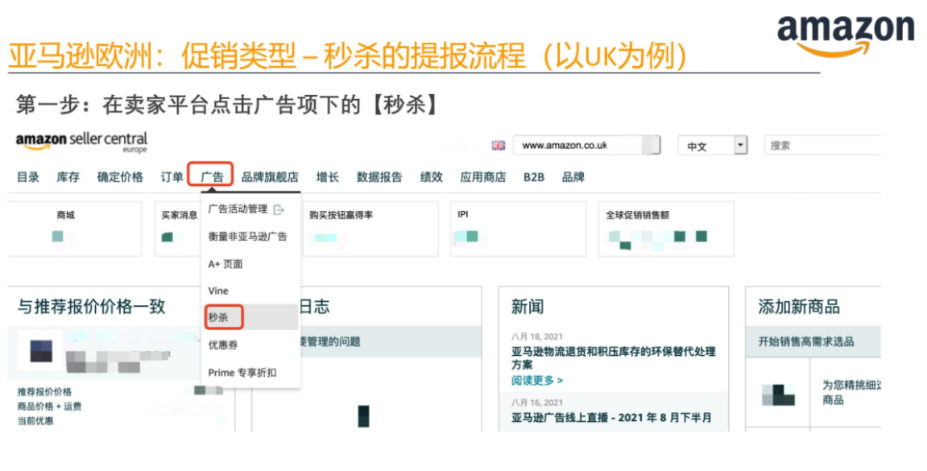Open the 广告 menu in navigation bar

point(213,177)
